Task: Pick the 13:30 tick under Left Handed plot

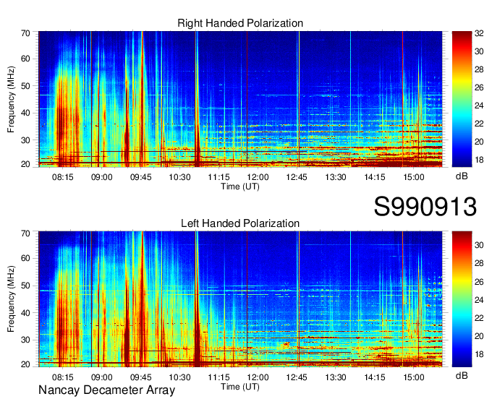Action: pyautogui.click(x=336, y=377)
